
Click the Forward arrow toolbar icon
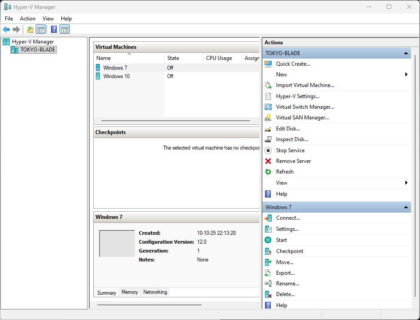pos(16,29)
